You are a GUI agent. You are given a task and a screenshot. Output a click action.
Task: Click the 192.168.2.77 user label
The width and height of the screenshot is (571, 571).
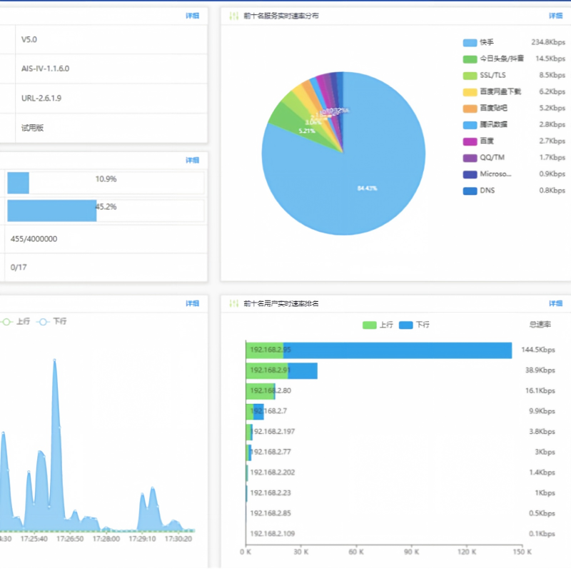pos(271,452)
